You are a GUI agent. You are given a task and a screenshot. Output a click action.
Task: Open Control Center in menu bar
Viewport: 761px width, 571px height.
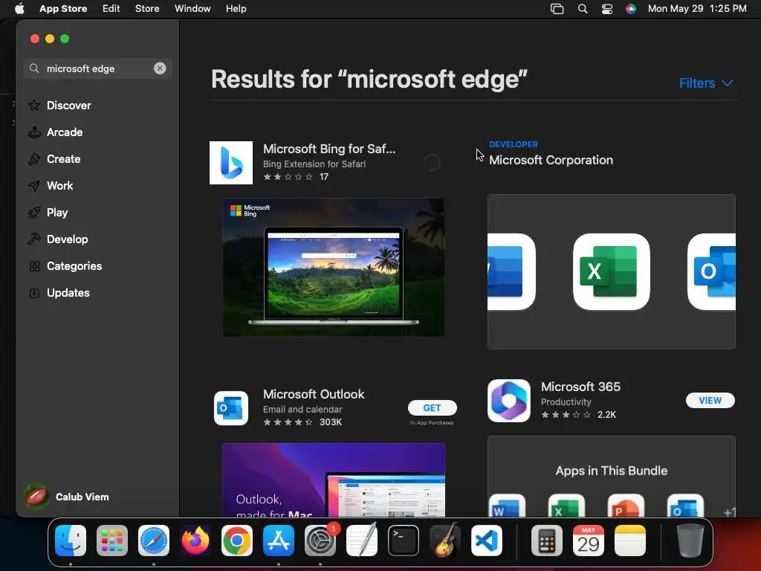pos(606,9)
